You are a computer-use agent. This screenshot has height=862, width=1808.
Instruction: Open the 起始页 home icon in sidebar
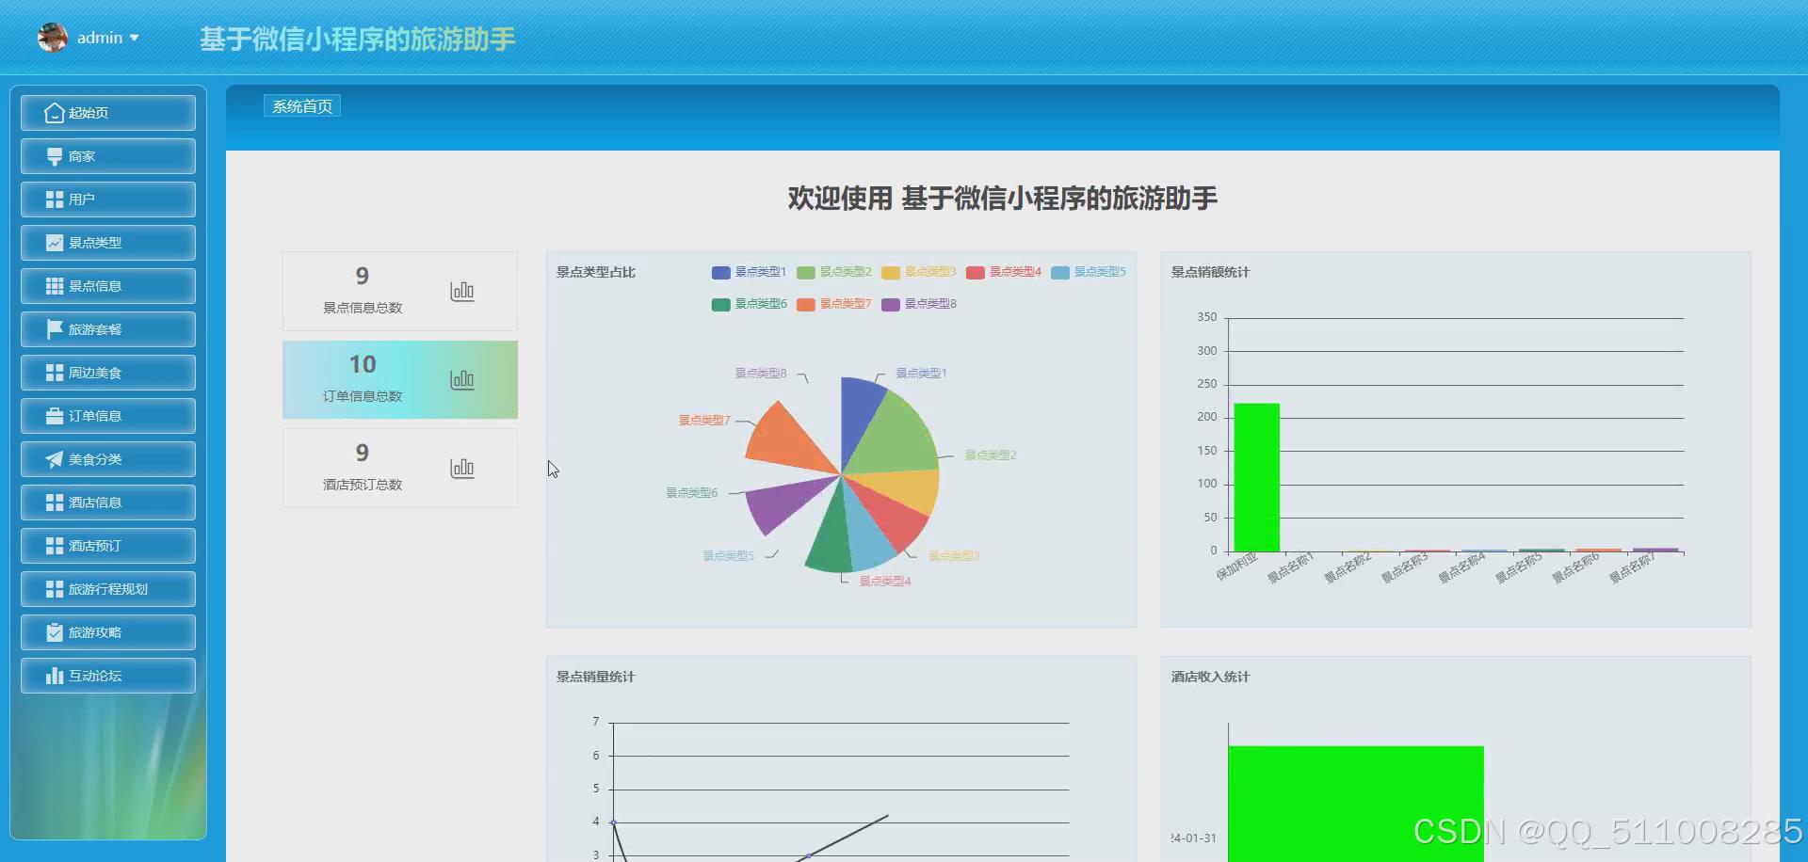[55, 113]
